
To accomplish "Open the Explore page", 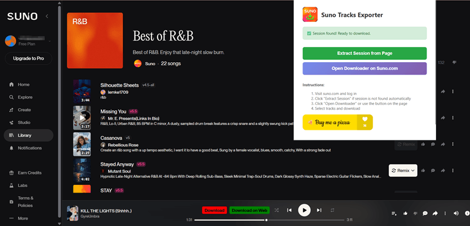I will coord(25,97).
